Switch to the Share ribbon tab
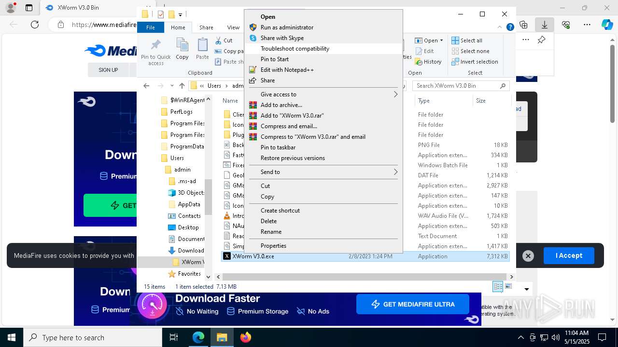 pos(206,27)
